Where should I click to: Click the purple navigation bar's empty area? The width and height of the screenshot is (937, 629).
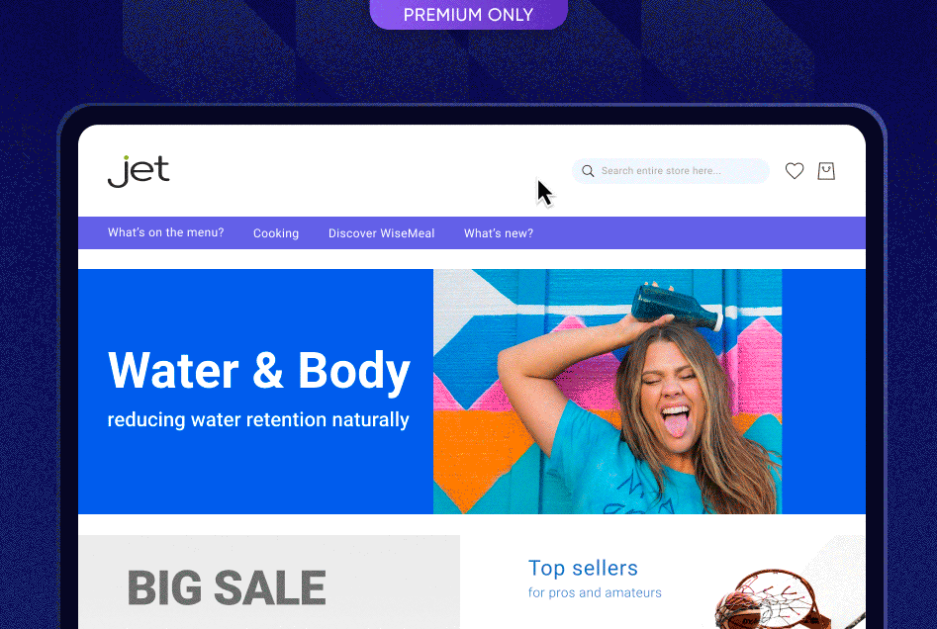700,233
